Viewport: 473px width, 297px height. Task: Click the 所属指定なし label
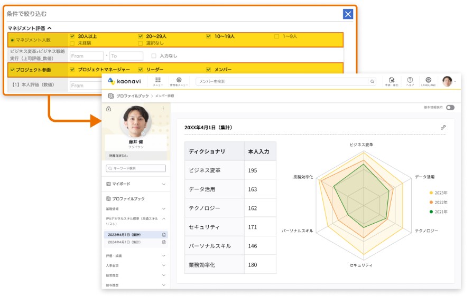118,156
